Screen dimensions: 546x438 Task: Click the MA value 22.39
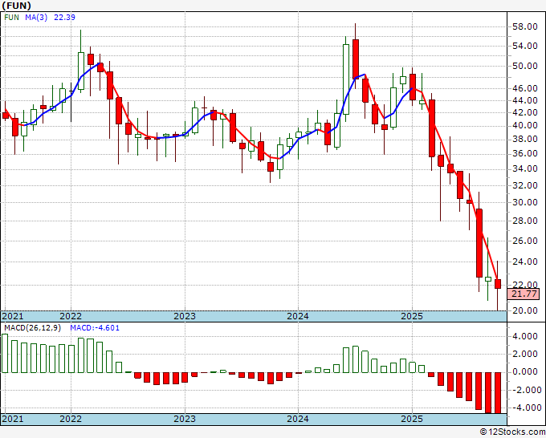click(x=64, y=17)
